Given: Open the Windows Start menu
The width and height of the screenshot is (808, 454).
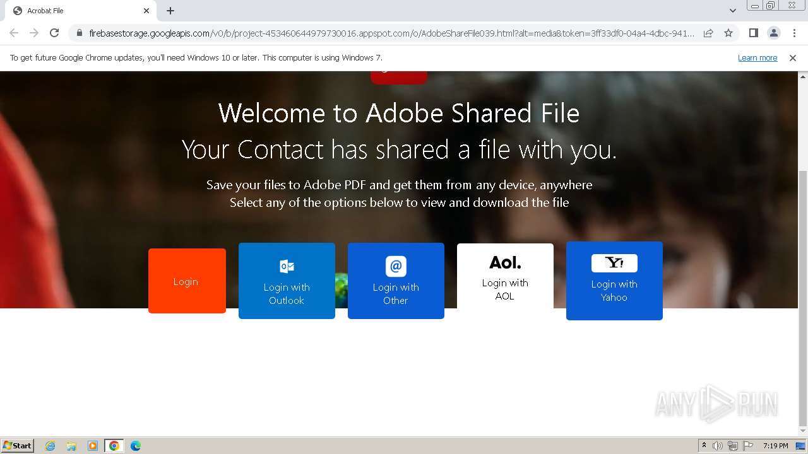Looking at the screenshot, I should [x=18, y=445].
